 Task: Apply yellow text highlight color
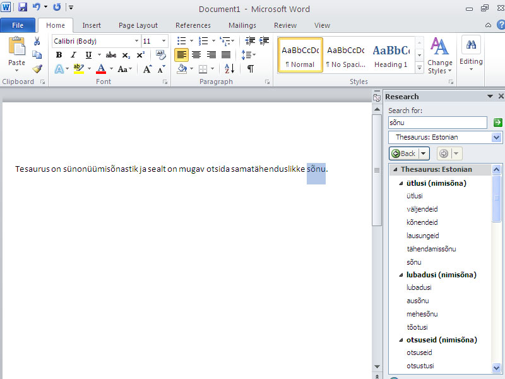tap(79, 69)
